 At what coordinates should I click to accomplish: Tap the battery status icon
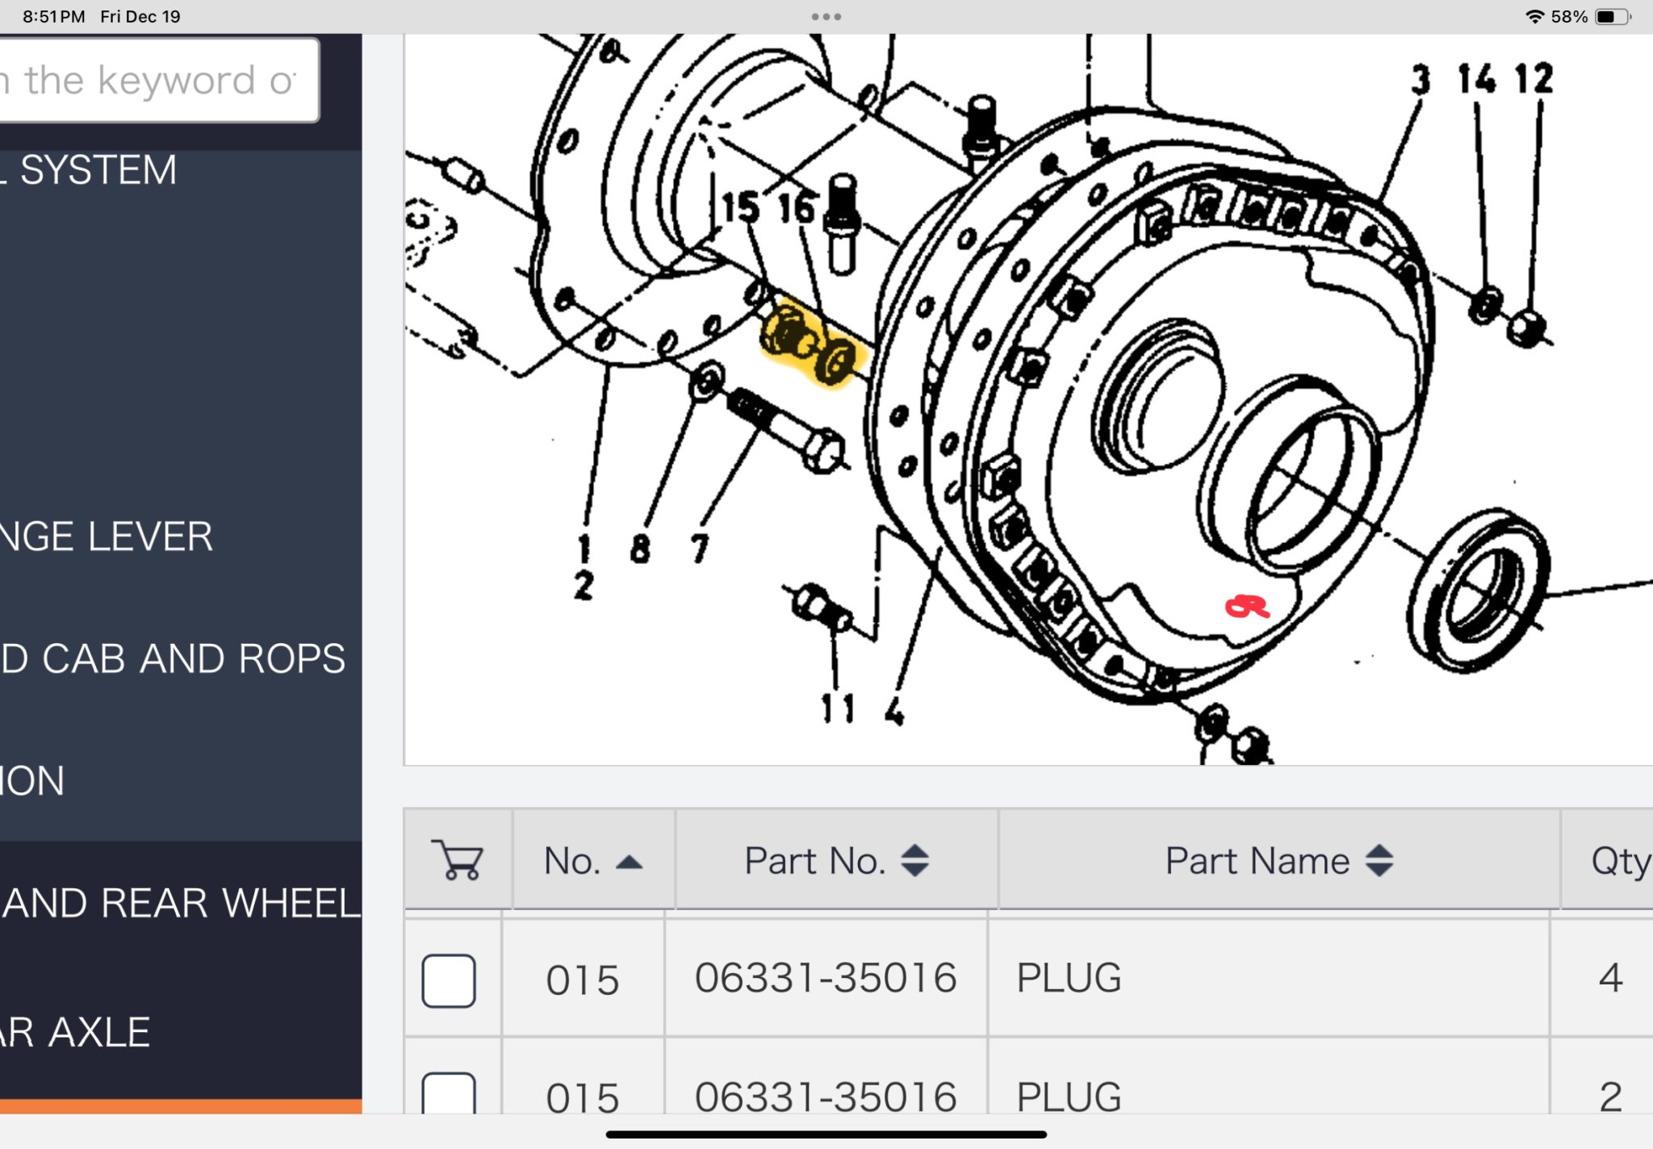tap(1613, 16)
